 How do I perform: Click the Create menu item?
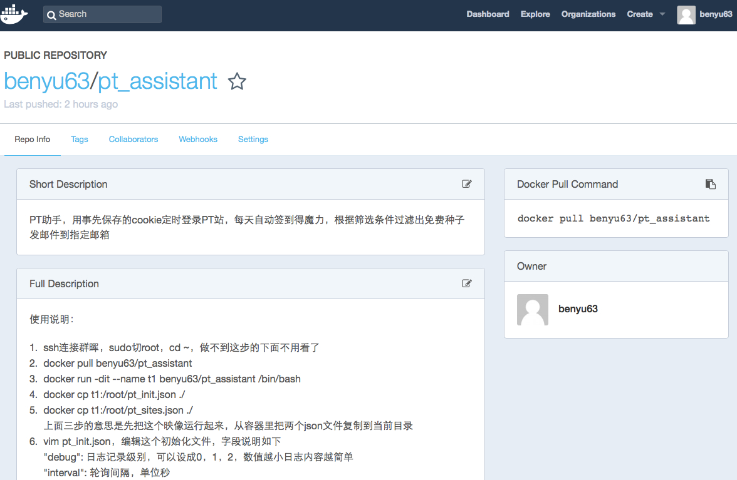[x=640, y=14]
